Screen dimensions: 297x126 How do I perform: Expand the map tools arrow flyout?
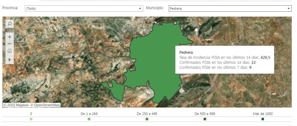[x=9, y=59]
